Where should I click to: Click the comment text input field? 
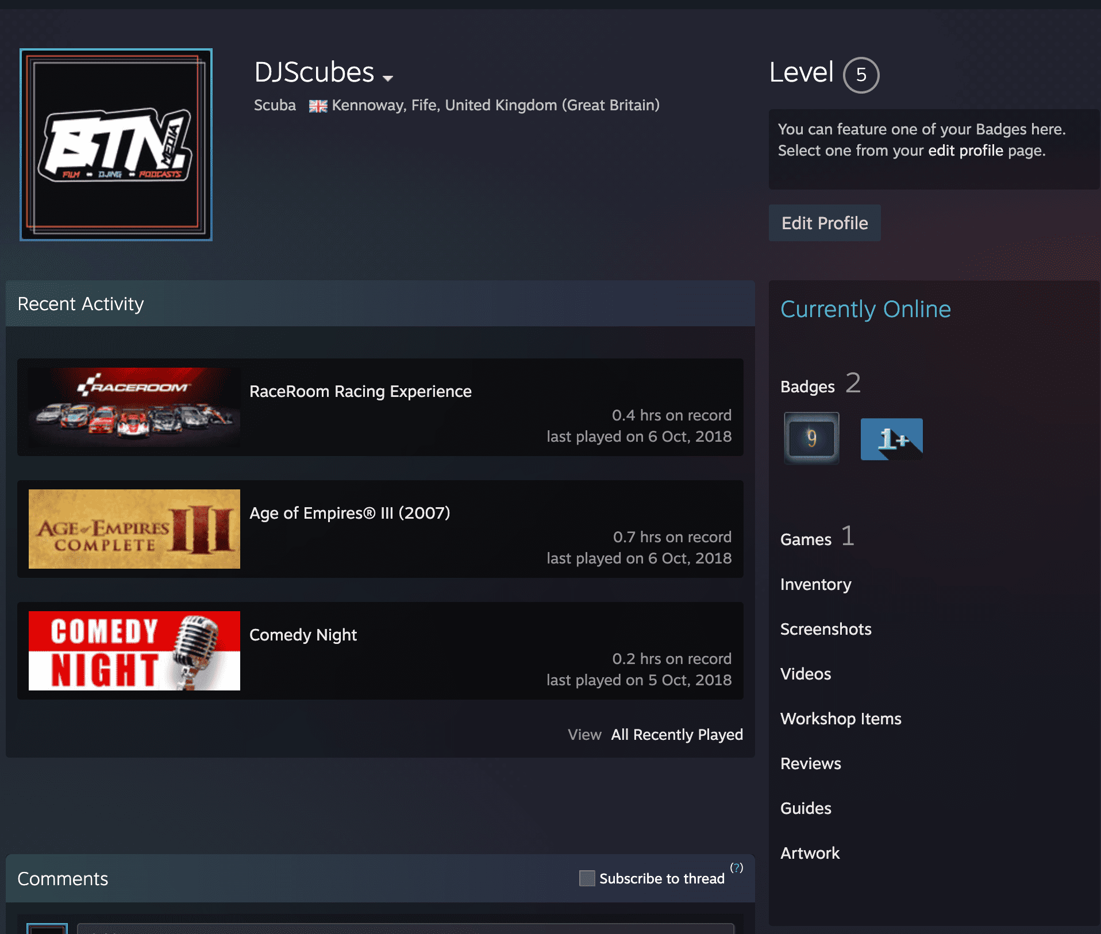click(x=405, y=928)
